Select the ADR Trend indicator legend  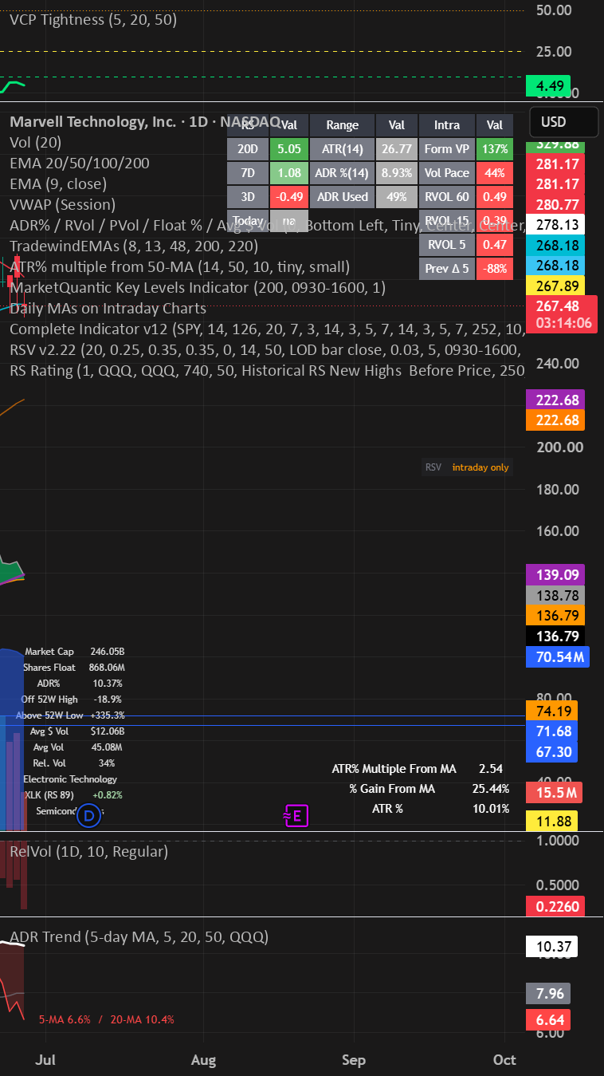pyautogui.click(x=139, y=936)
